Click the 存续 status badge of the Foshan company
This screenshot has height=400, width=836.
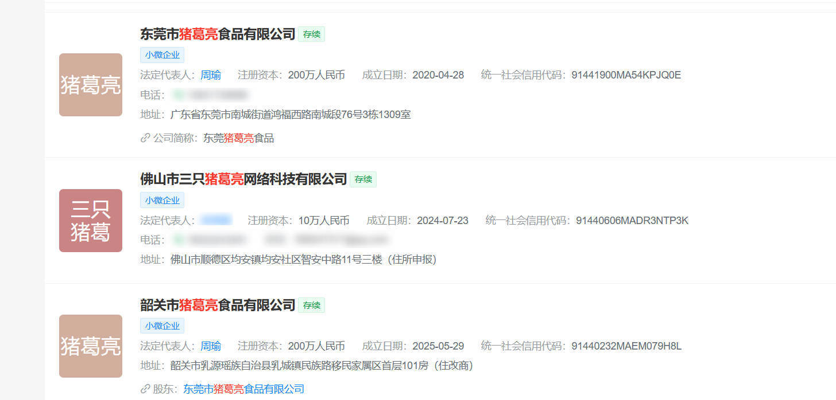[x=363, y=179]
